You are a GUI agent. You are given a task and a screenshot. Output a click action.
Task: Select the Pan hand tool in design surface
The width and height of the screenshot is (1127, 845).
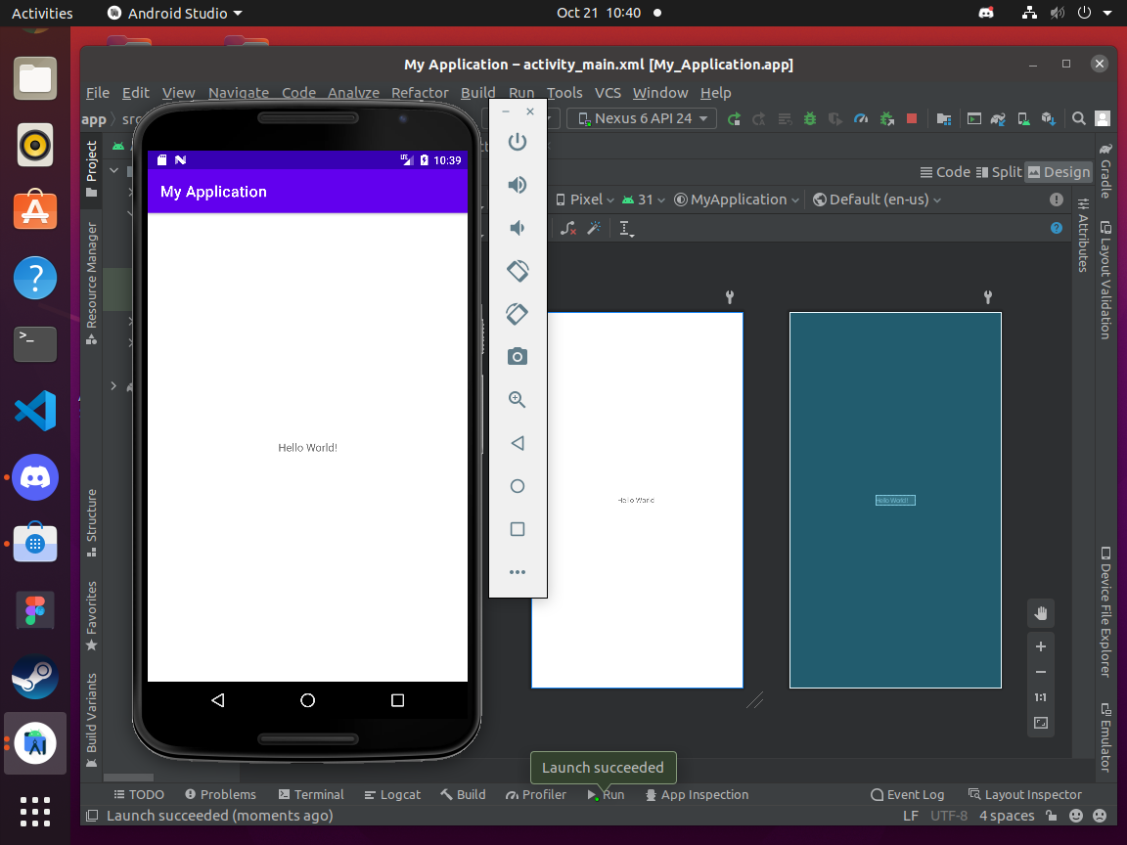point(1041,613)
